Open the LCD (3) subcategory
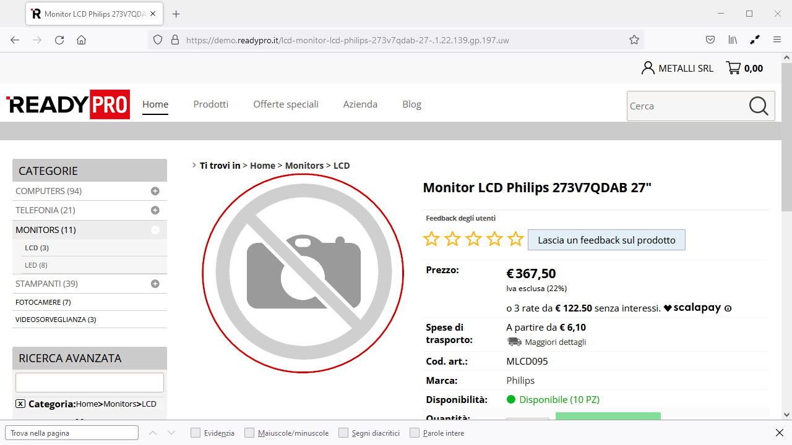 click(37, 248)
